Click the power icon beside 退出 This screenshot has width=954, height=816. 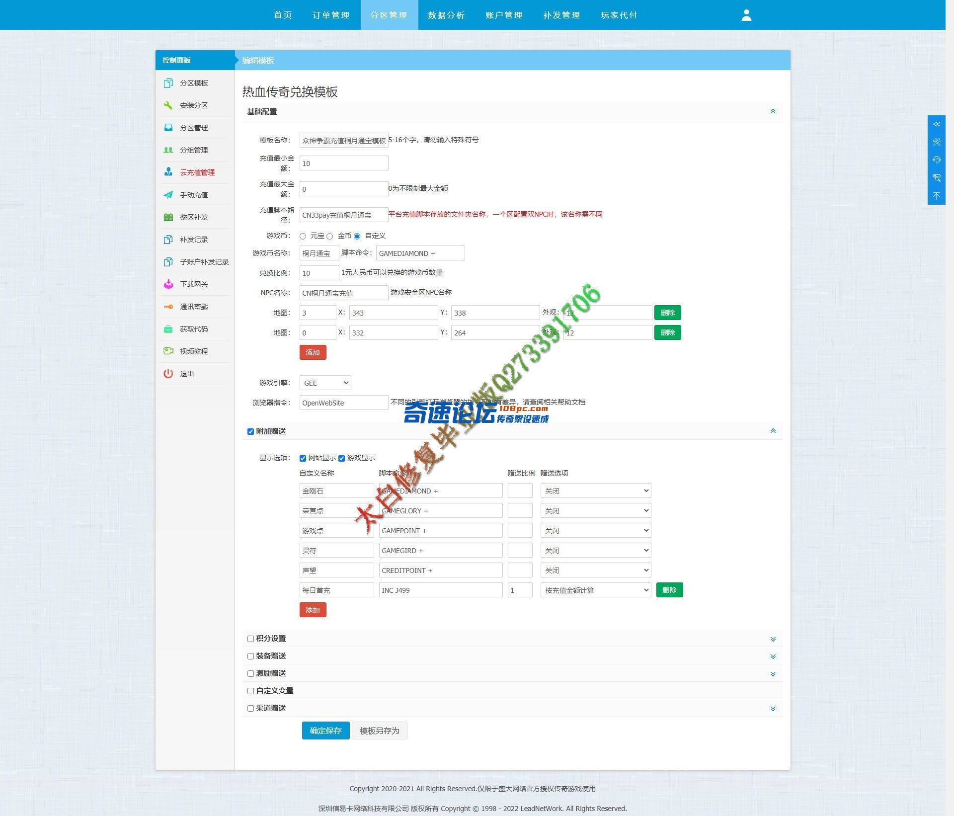coord(168,374)
